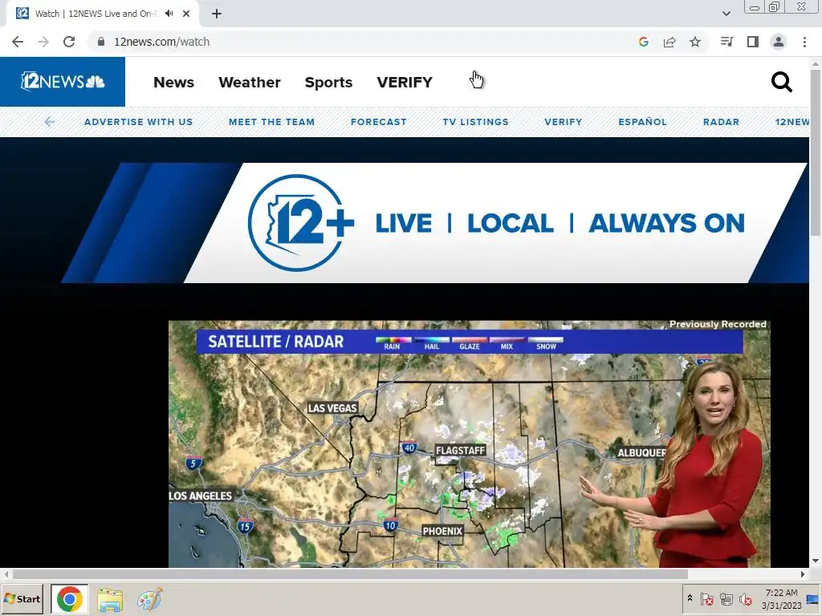Reload the 12news page
Image resolution: width=822 pixels, height=616 pixels.
pyautogui.click(x=69, y=42)
